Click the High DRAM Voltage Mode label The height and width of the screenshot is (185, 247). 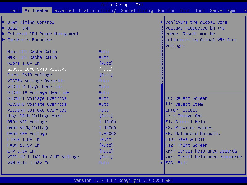(35, 116)
